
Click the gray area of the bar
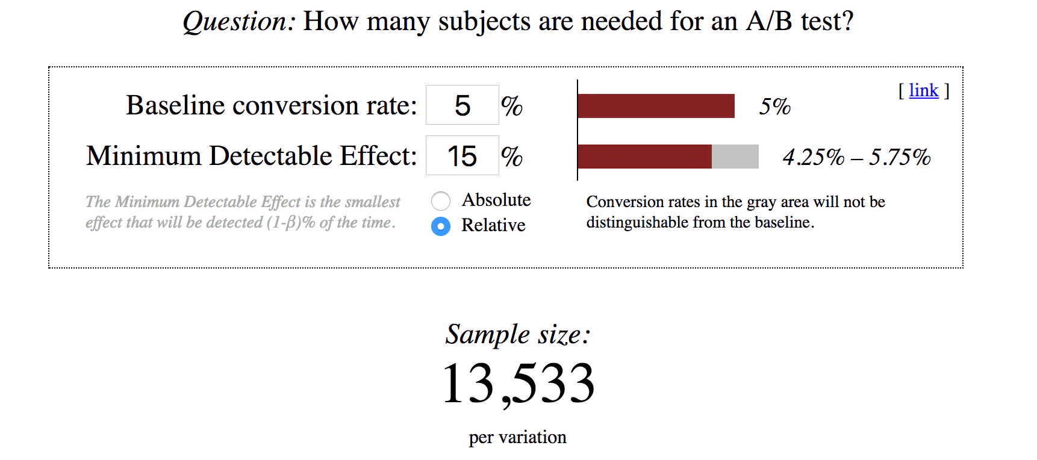tap(735, 157)
